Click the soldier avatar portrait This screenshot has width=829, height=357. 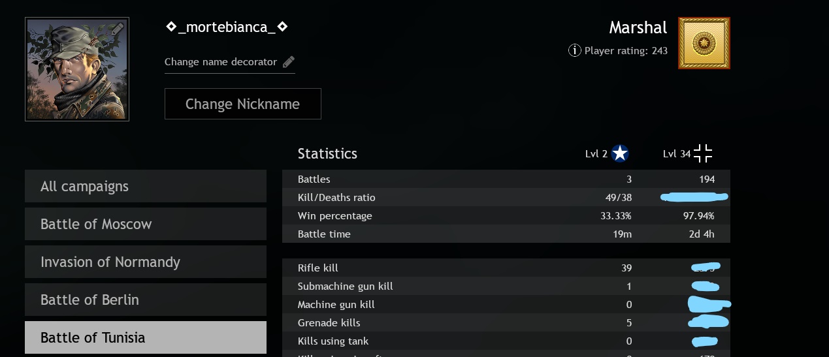[76, 69]
